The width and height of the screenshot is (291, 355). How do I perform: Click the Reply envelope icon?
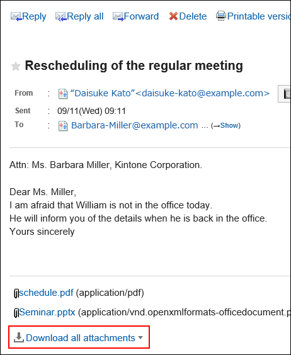pyautogui.click(x=16, y=17)
